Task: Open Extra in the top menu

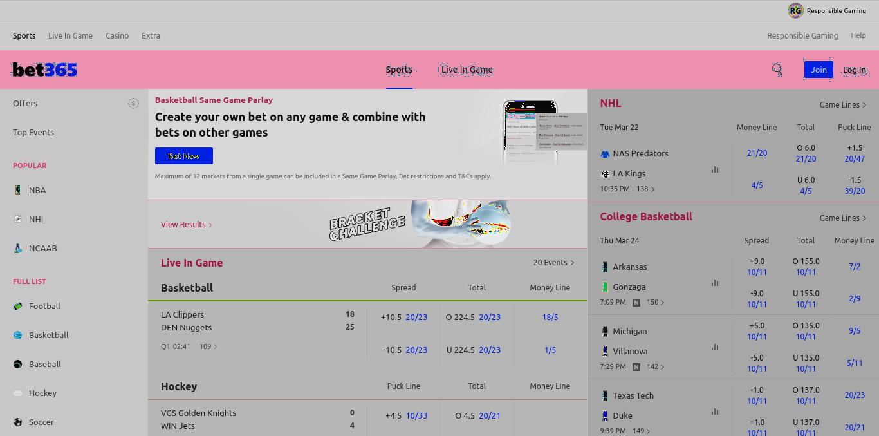Action: [151, 36]
